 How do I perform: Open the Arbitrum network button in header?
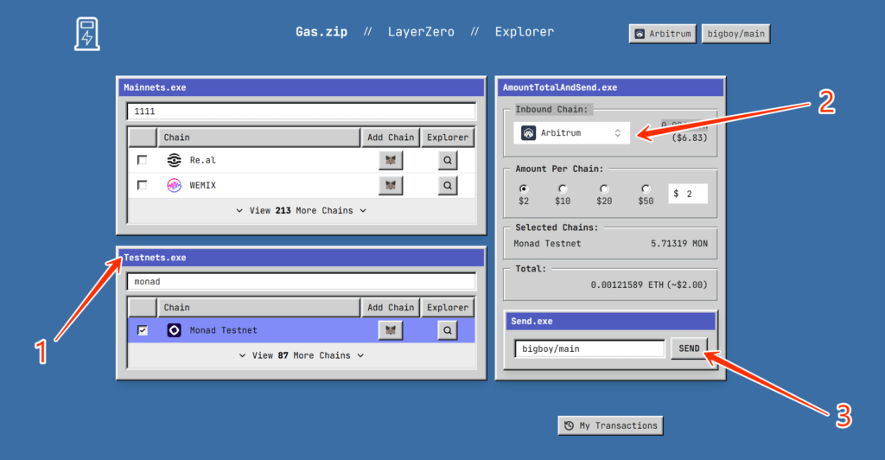click(663, 34)
